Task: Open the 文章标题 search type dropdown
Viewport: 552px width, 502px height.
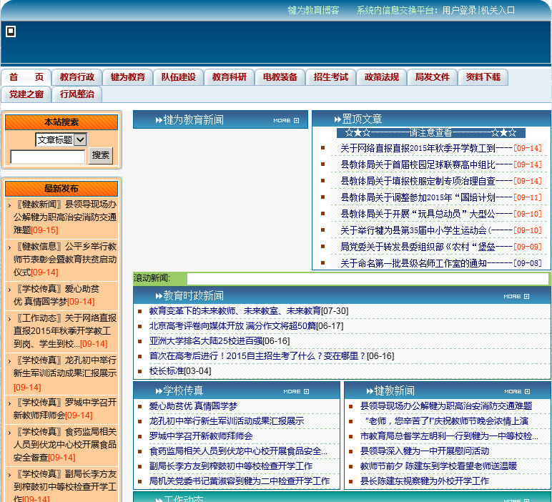Action: [61, 139]
